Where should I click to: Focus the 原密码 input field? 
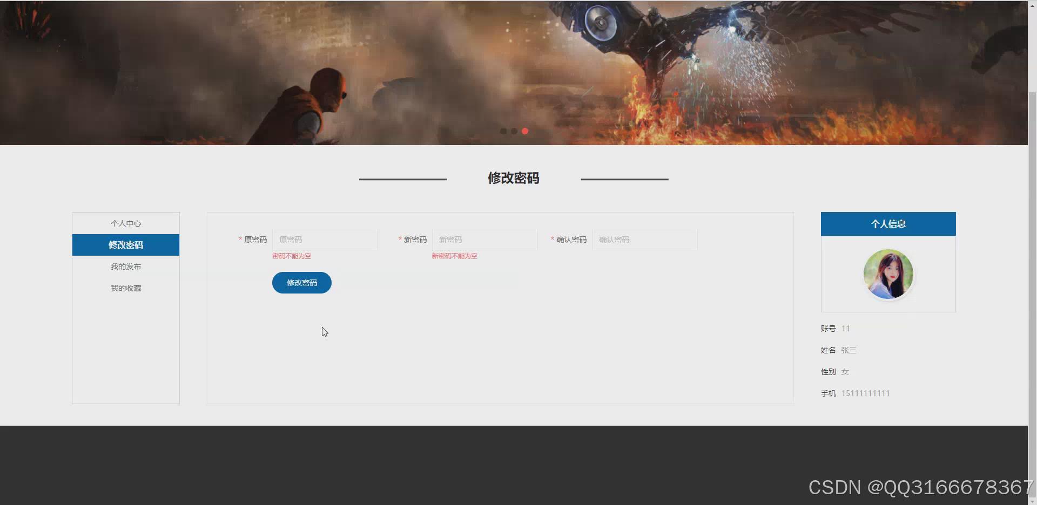pos(325,240)
